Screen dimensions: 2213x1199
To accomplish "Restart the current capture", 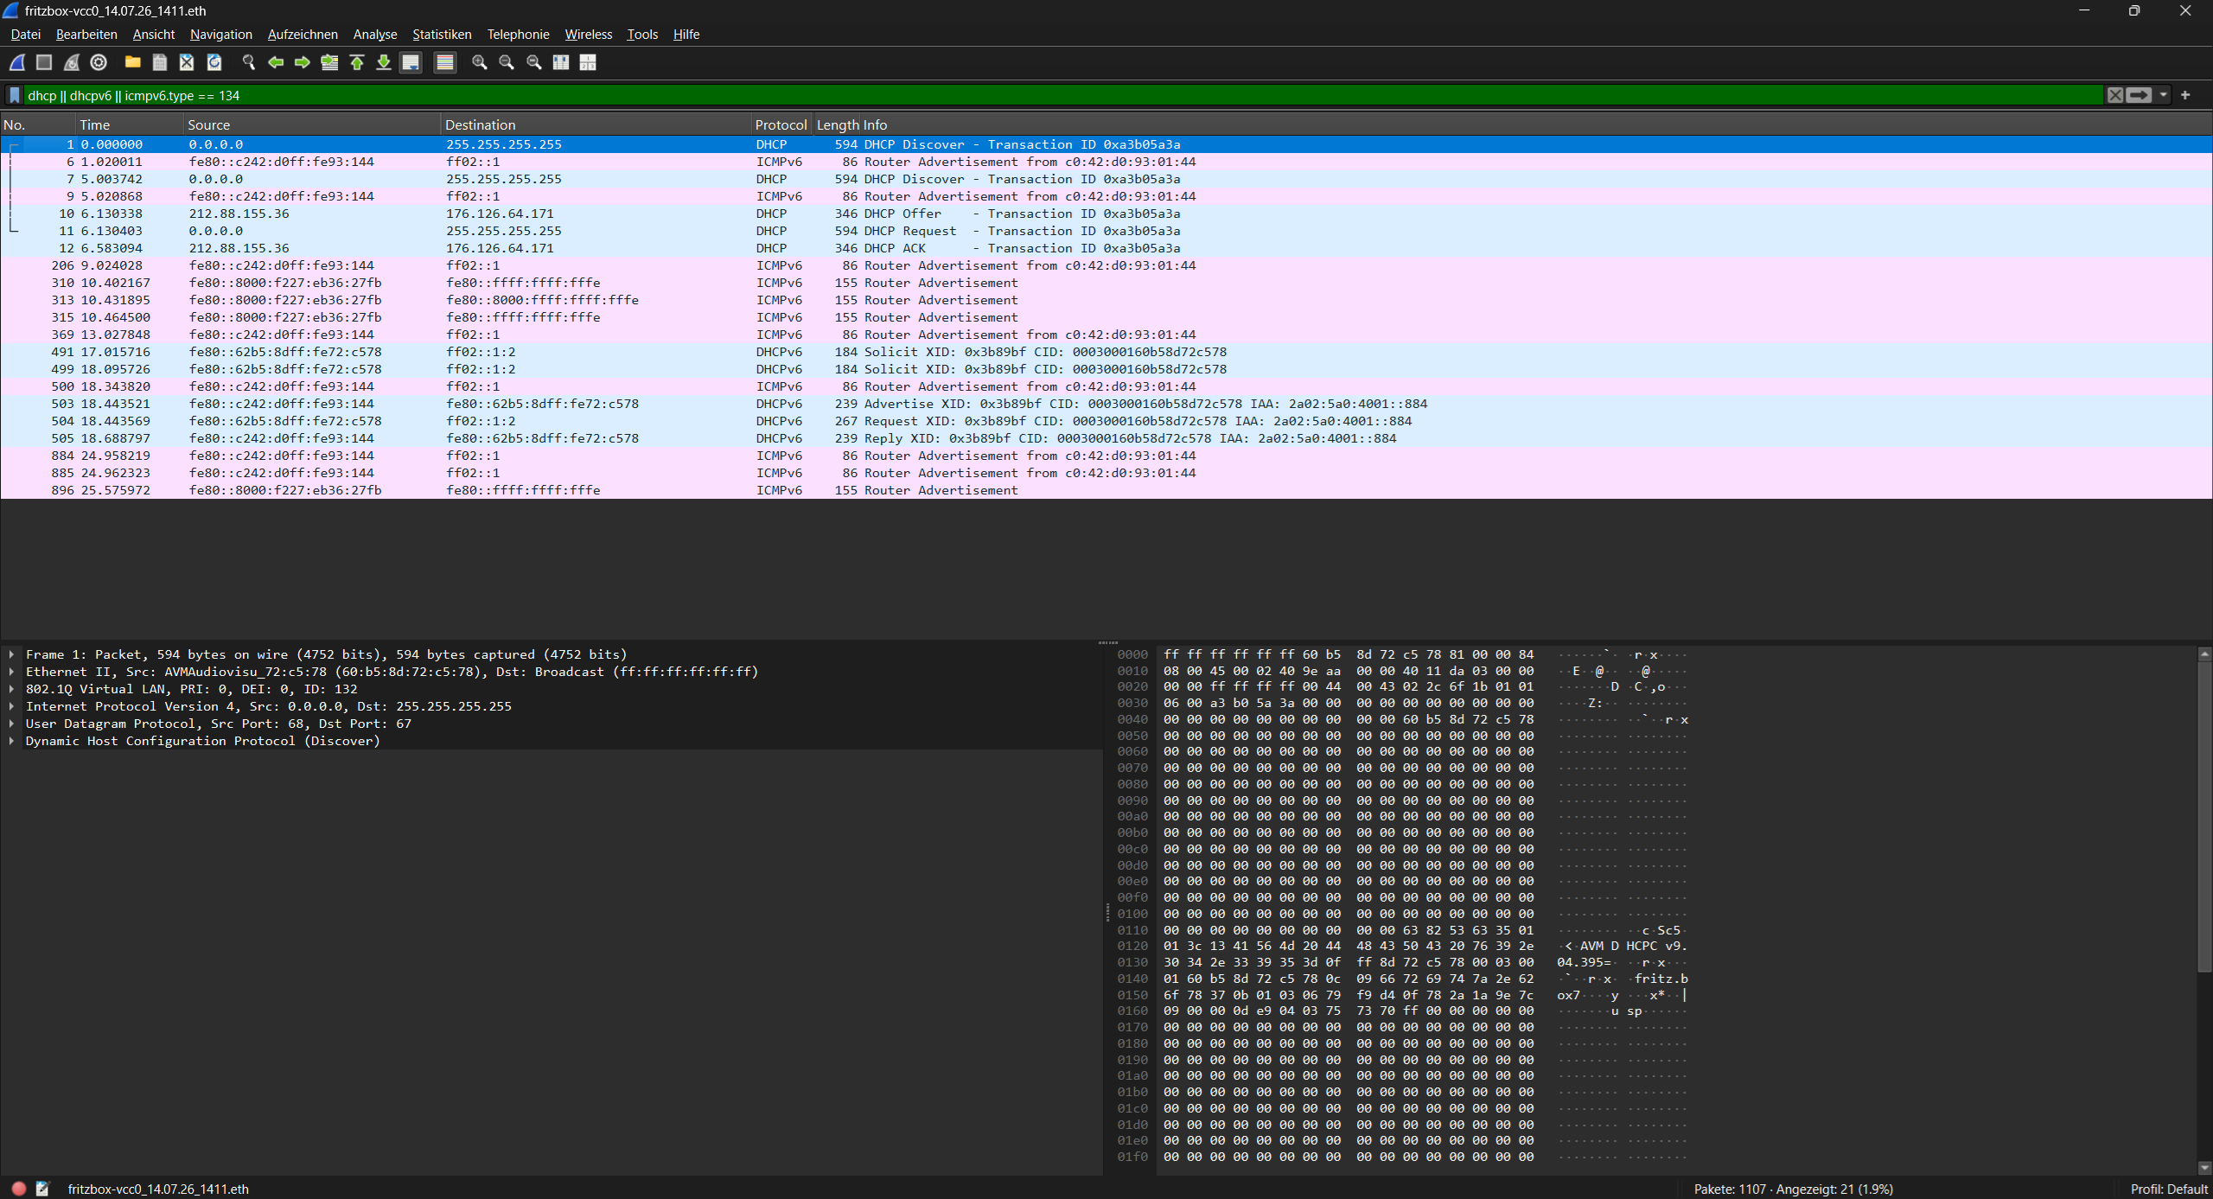I will pos(72,62).
